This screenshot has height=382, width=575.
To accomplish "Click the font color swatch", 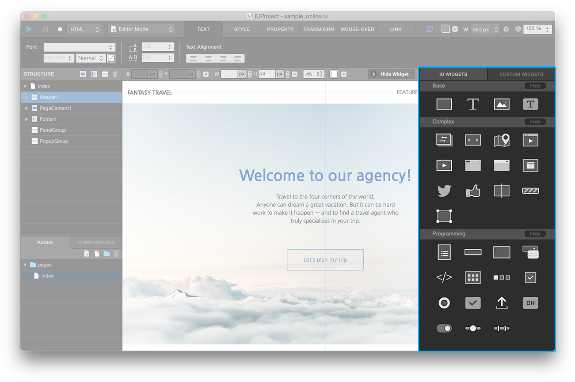I will pyautogui.click(x=111, y=58).
